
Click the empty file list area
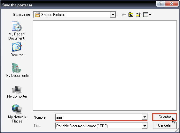[105, 65]
